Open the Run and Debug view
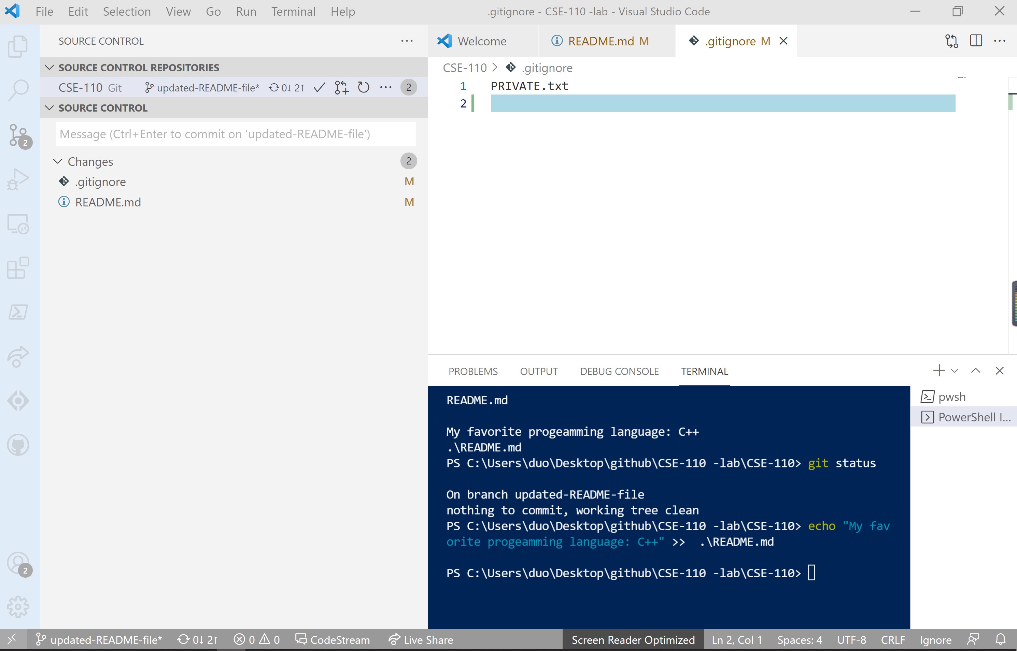This screenshot has width=1017, height=651. pyautogui.click(x=18, y=179)
